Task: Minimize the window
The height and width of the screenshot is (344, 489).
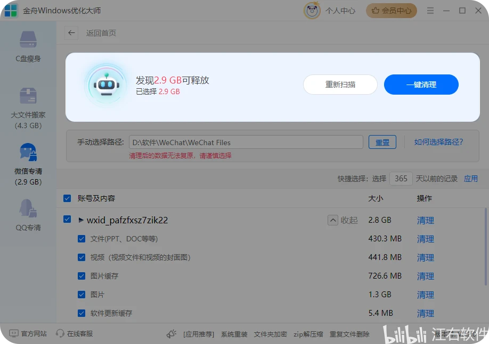Action: (446, 11)
